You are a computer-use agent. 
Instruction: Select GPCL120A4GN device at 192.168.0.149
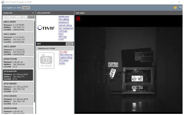click(x=18, y=100)
